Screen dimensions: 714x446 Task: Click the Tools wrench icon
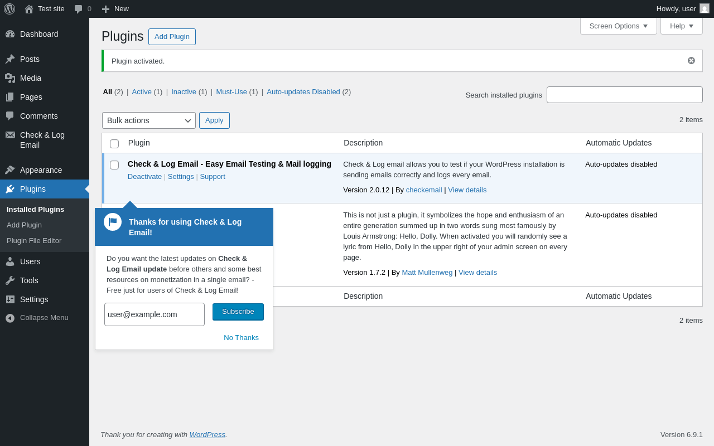[10, 280]
